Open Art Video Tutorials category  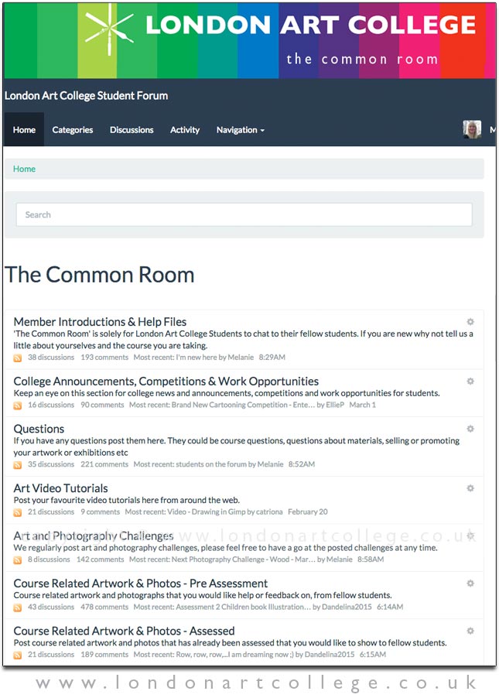click(60, 488)
